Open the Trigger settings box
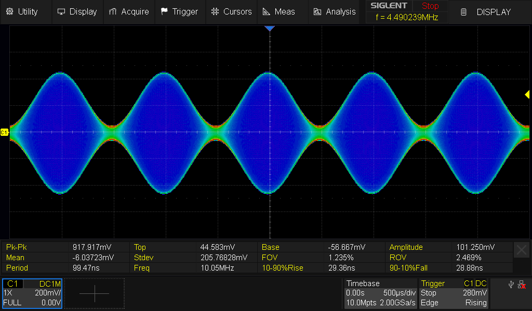Viewport: 532px width, 311px height. pyautogui.click(x=454, y=293)
